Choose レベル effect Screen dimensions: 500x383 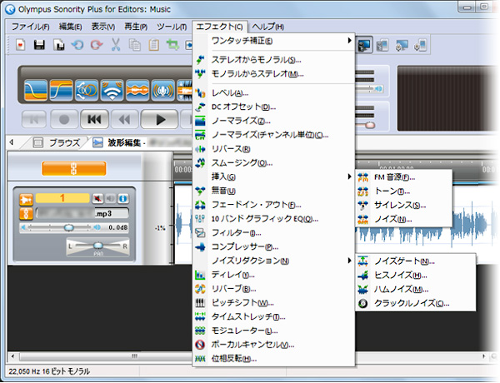274,93
